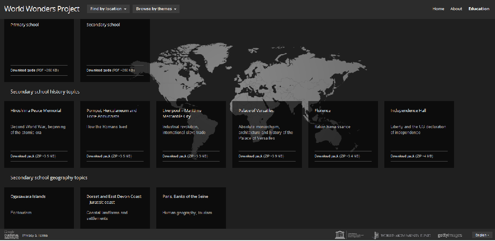Expand the Browse by themes dropdown
The height and width of the screenshot is (241, 495).
click(156, 9)
